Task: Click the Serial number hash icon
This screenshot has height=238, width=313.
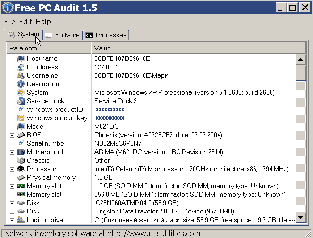Action: pos(21,144)
